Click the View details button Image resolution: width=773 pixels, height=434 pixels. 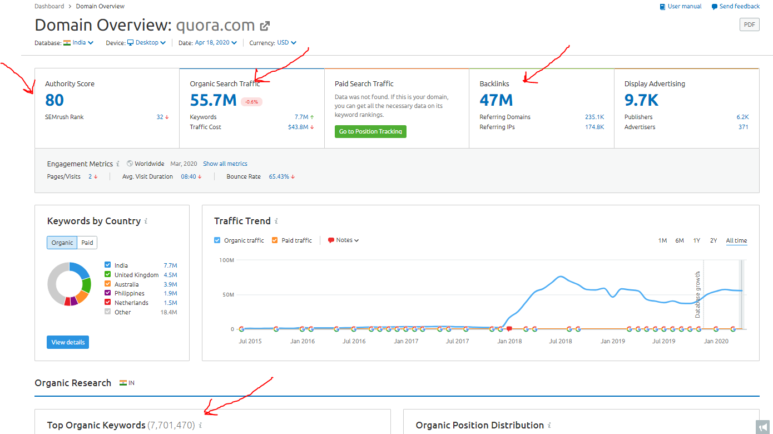coord(68,342)
